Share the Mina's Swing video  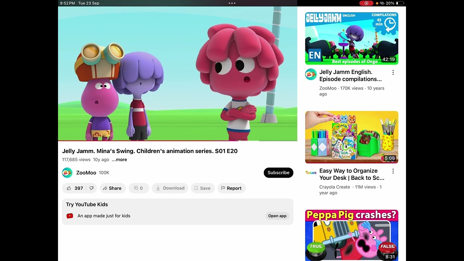tap(112, 188)
